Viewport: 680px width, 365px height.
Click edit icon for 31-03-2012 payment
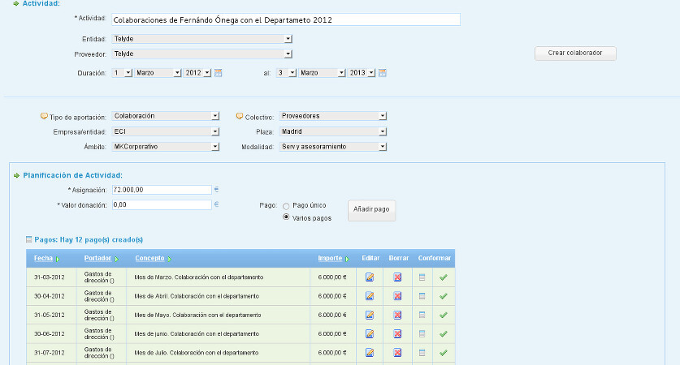click(x=370, y=277)
